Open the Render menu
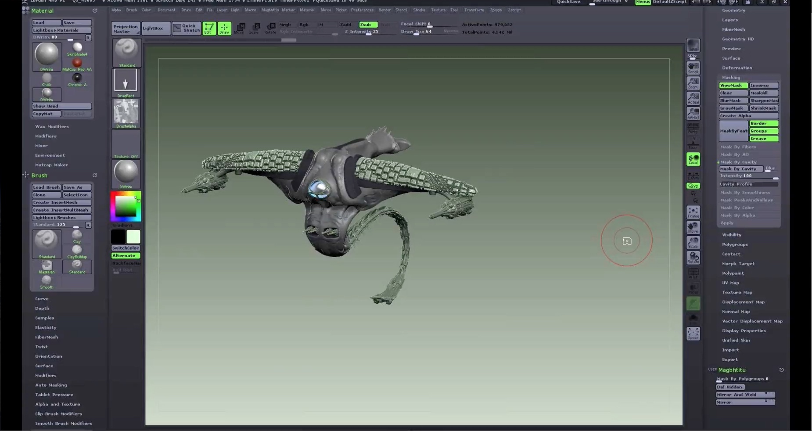This screenshot has height=431, width=812. point(384,10)
